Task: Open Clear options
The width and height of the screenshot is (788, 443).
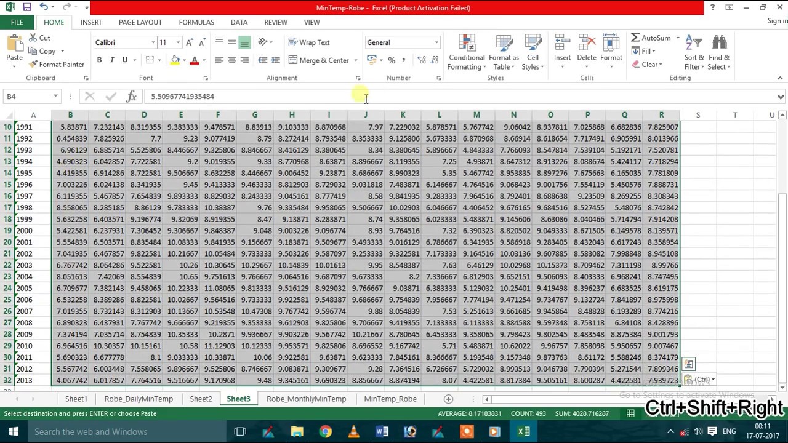Action: (x=647, y=65)
